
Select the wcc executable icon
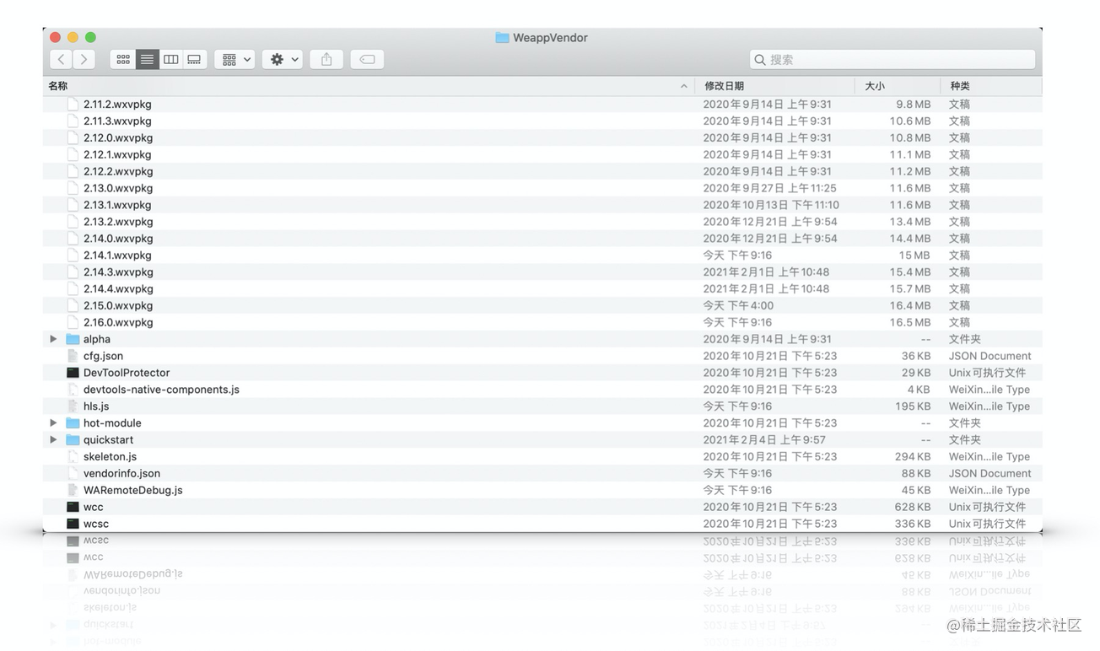73,507
